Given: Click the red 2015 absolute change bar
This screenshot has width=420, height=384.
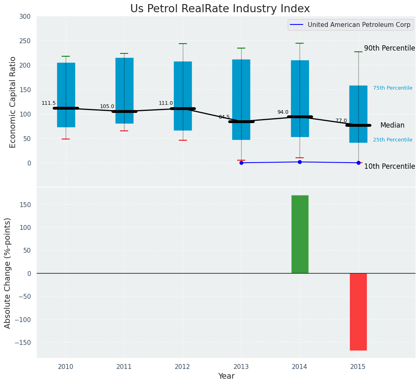Looking at the screenshot, I should coord(358,311).
